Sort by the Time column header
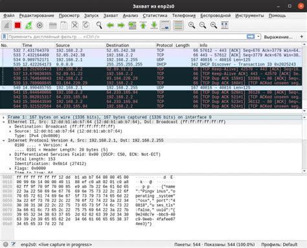 tap(38, 45)
